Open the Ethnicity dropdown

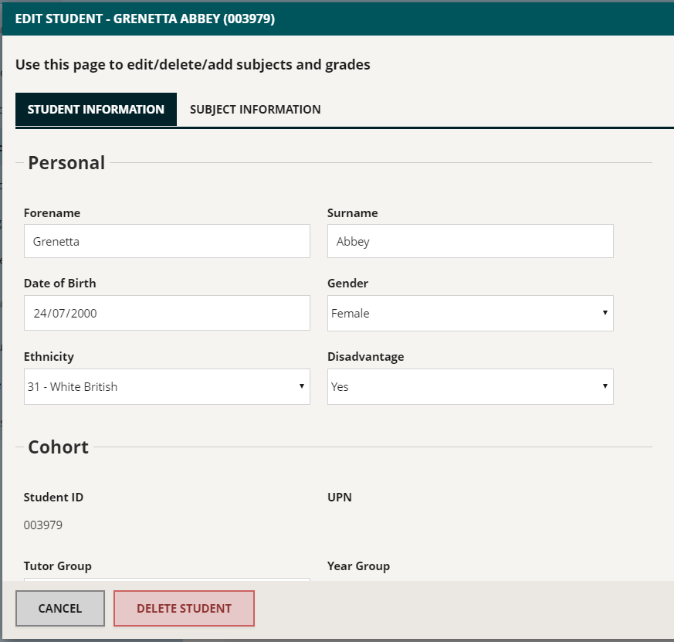[x=167, y=386]
